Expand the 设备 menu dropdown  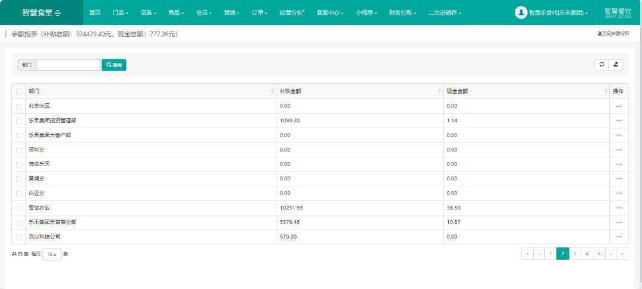(x=148, y=12)
